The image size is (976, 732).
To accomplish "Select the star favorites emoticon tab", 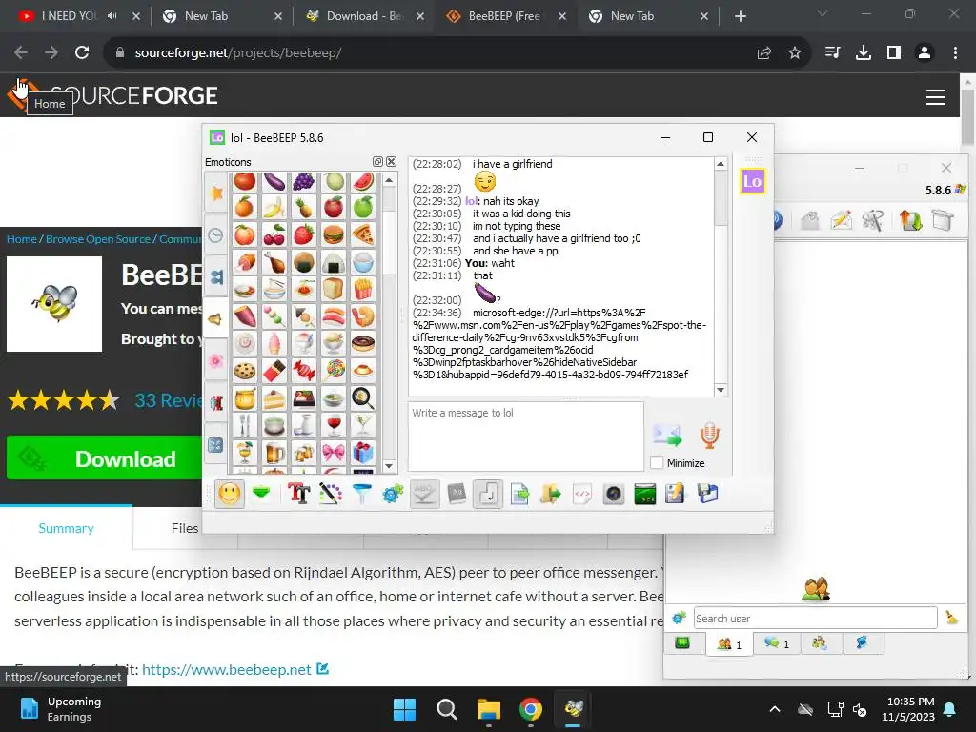I will click(216, 193).
